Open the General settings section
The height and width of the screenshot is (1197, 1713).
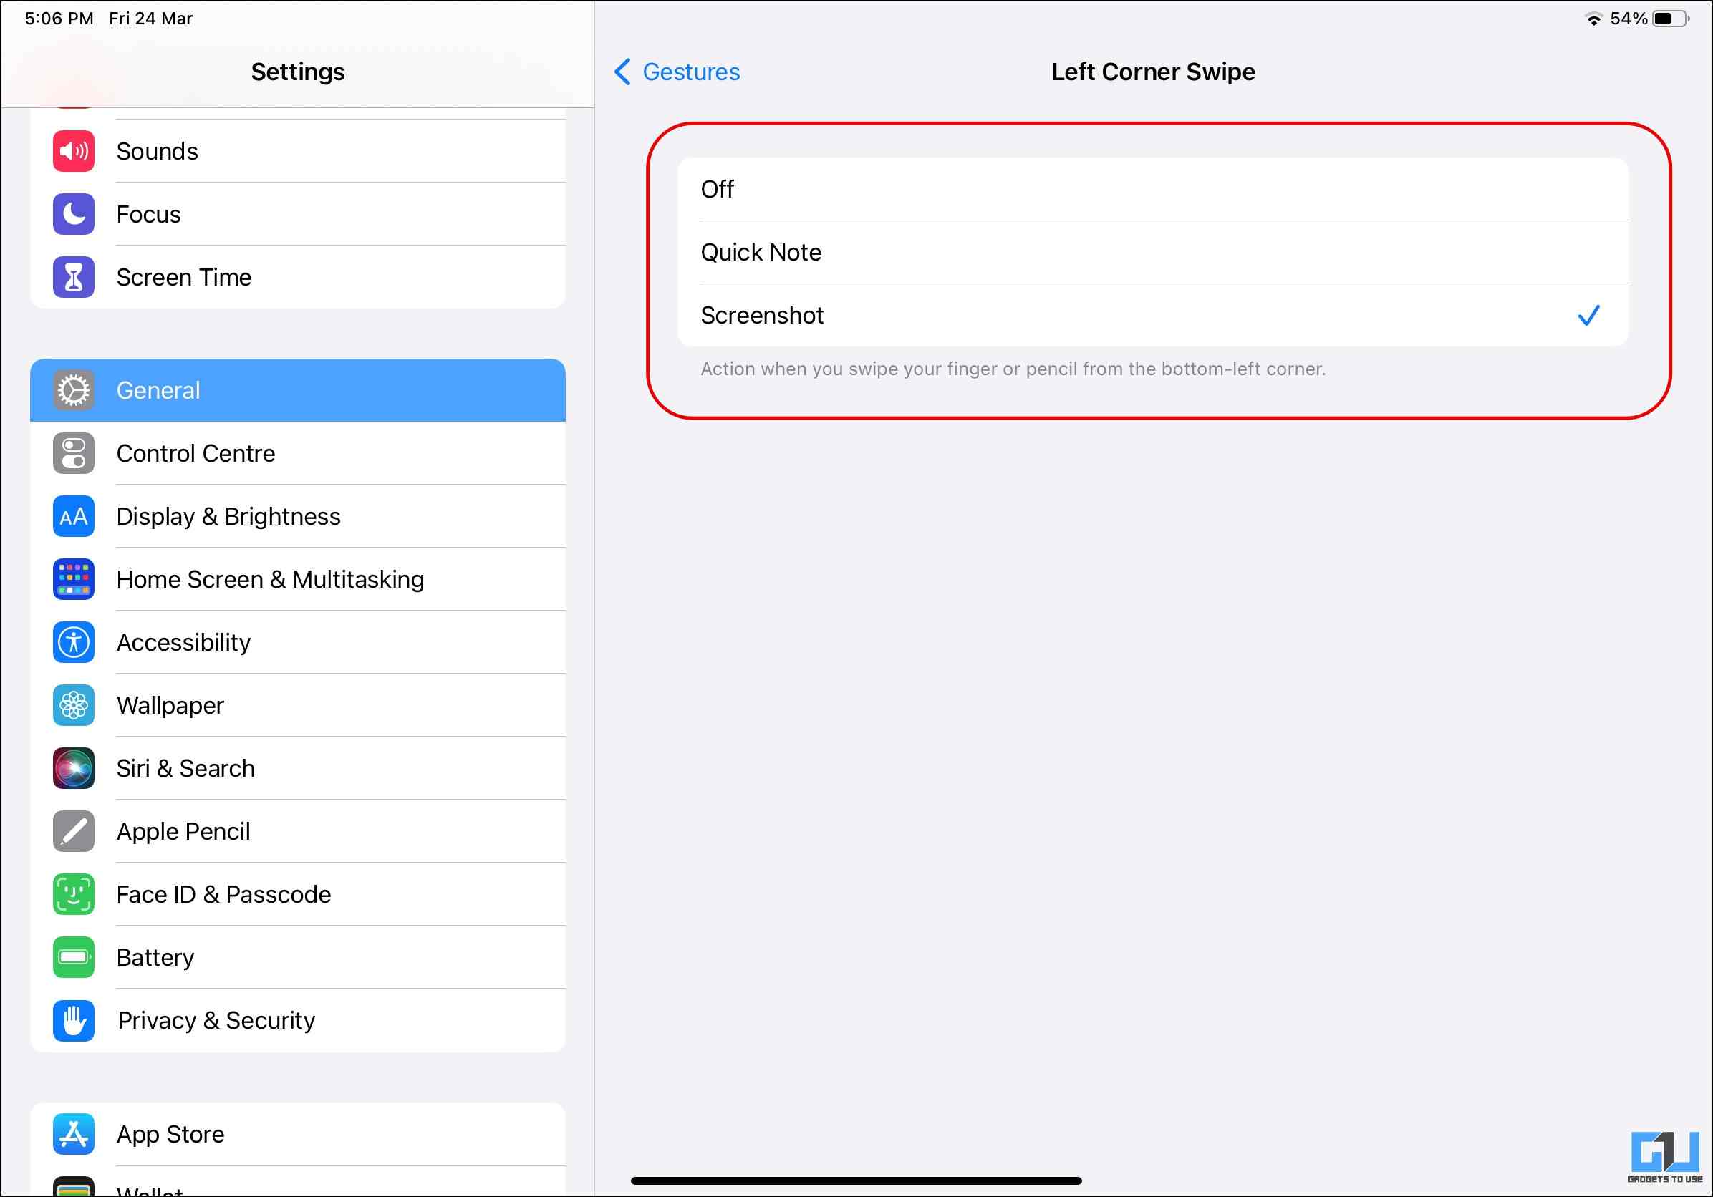coord(297,391)
